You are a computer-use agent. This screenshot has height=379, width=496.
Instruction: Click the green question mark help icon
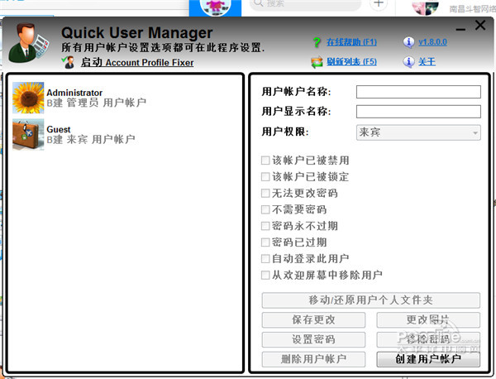click(x=317, y=42)
